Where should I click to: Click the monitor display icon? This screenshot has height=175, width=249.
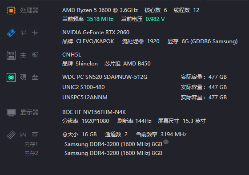[x=11, y=113]
